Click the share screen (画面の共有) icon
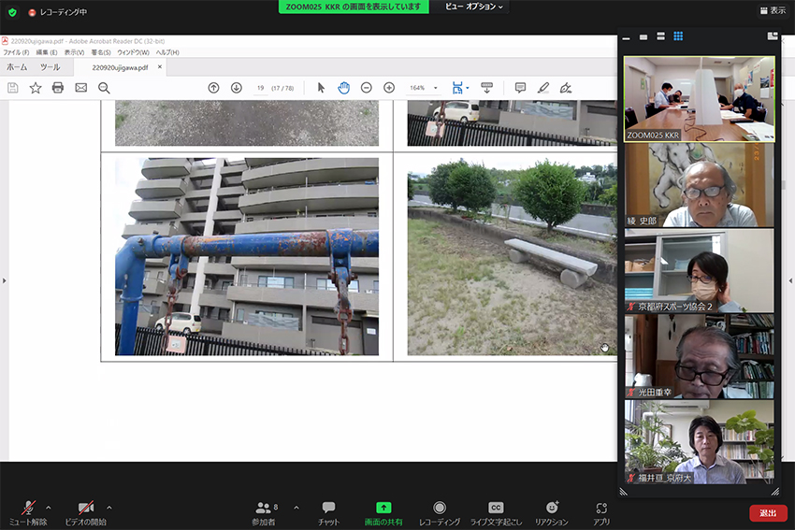795x530 pixels. 383,508
